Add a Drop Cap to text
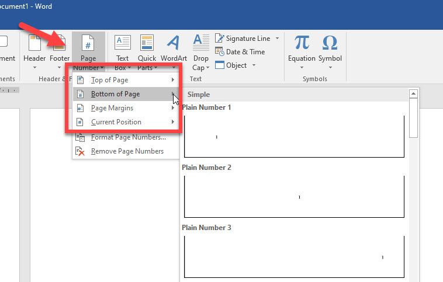Screen dimensions: 443x282 coord(200,44)
